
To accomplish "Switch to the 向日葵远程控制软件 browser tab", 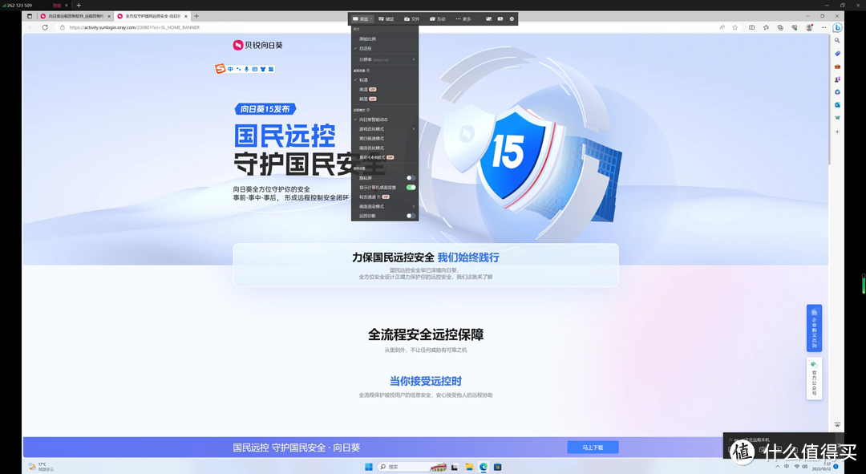I will coord(75,16).
